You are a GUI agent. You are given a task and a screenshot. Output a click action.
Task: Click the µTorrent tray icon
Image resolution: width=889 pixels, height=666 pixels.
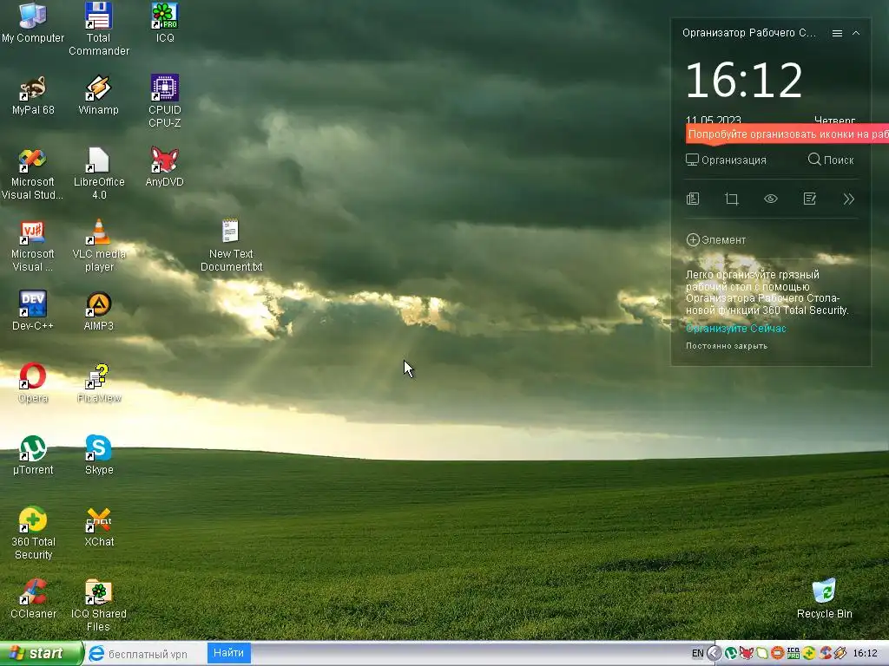731,654
